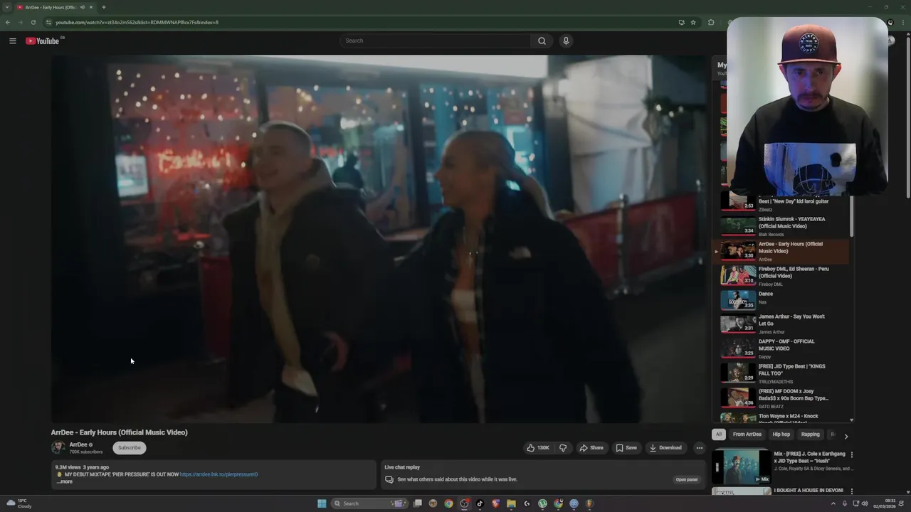Play JID Type Beat Kings Fall Too
This screenshot has width=911, height=512.
(781, 373)
